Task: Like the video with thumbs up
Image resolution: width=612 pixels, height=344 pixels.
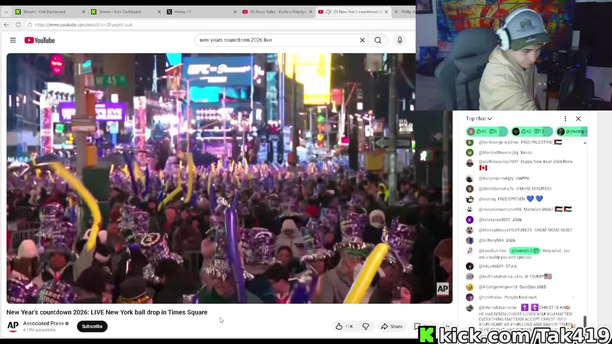Action: [x=344, y=326]
